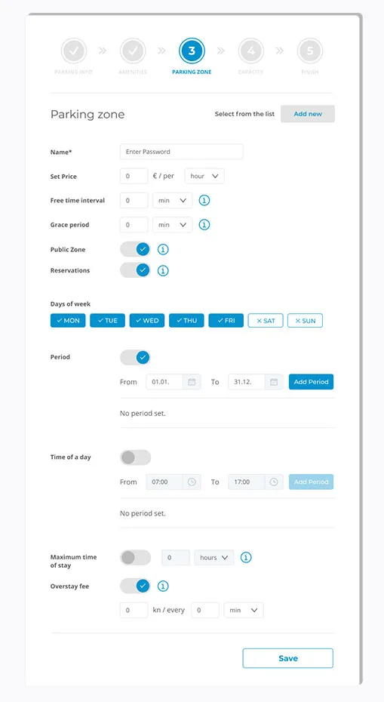Click the Name input field

click(x=181, y=152)
